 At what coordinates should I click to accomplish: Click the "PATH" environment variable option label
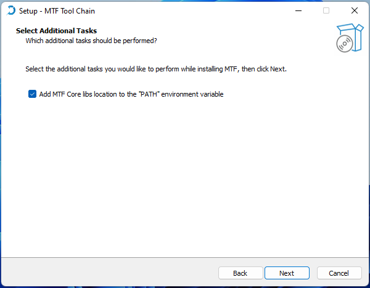click(x=131, y=94)
